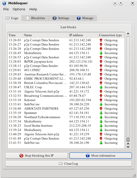Click red arrow for Sohonet row
The height and width of the screenshot is (178, 137).
point(101,100)
